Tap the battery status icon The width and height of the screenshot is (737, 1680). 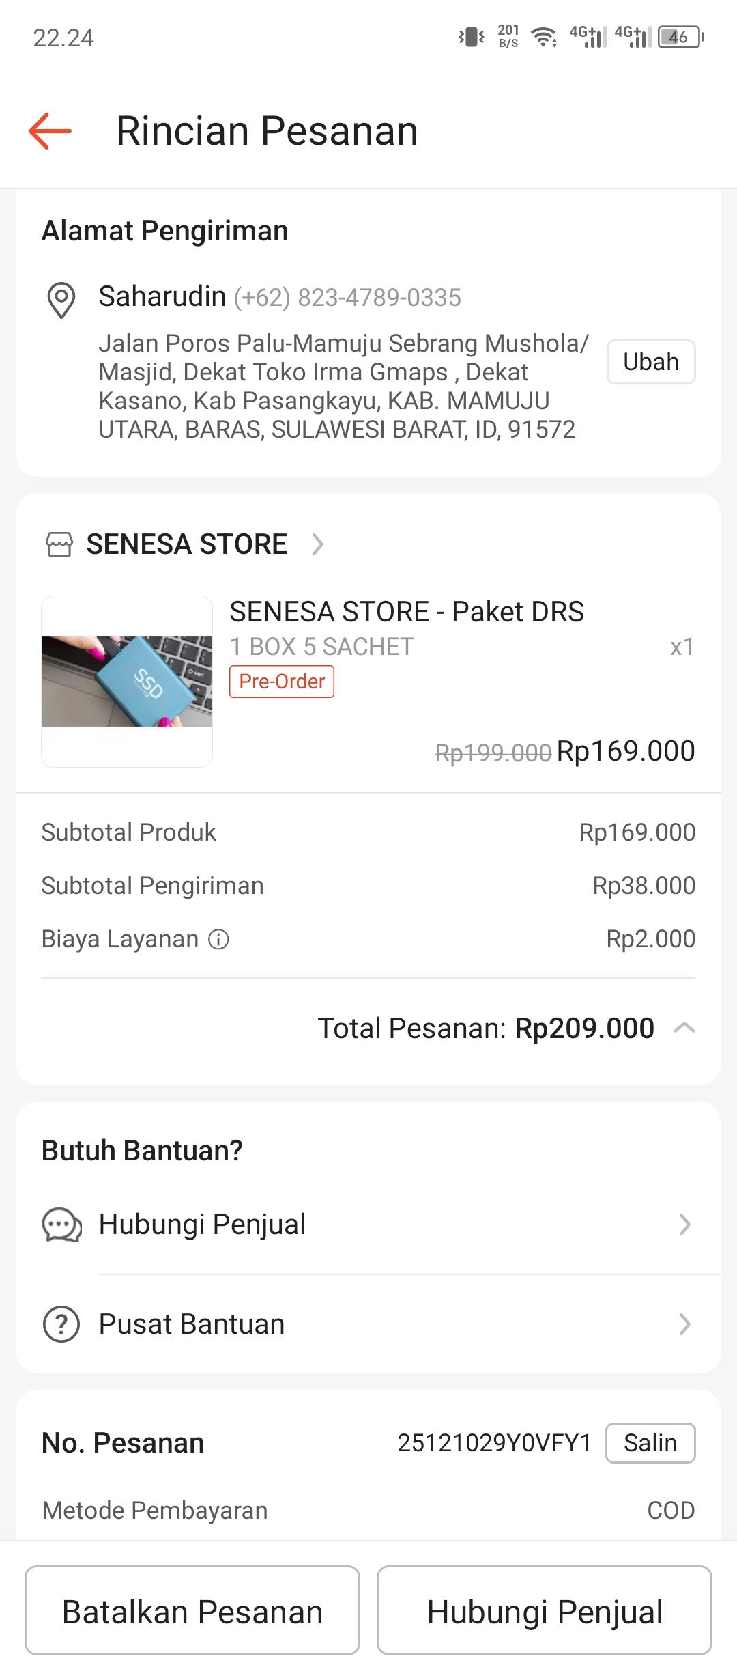(680, 37)
